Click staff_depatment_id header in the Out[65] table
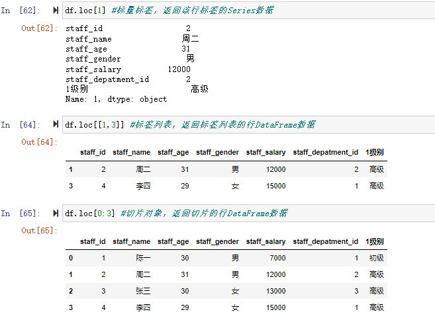Viewport: 435px width, 320px height. point(325,242)
